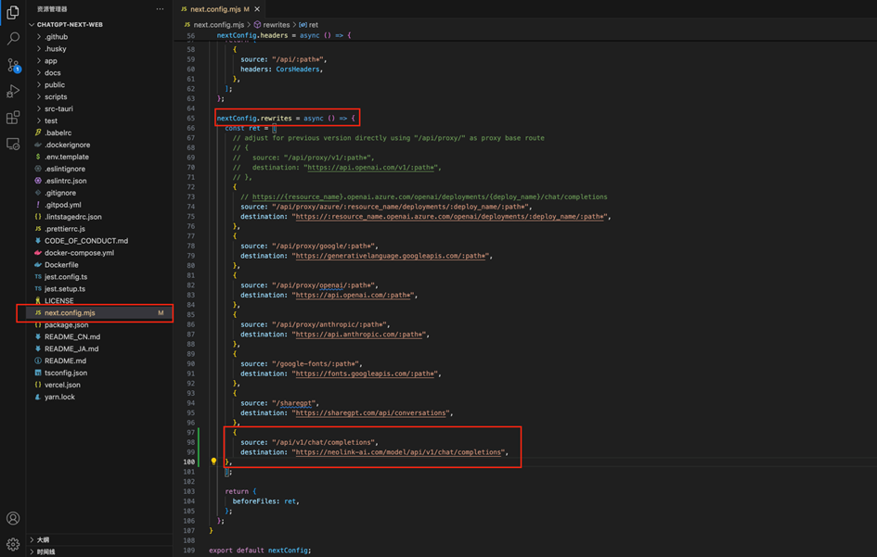This screenshot has height=557, width=877.
Task: Follow the neolink-ai.com completions link
Action: point(398,452)
